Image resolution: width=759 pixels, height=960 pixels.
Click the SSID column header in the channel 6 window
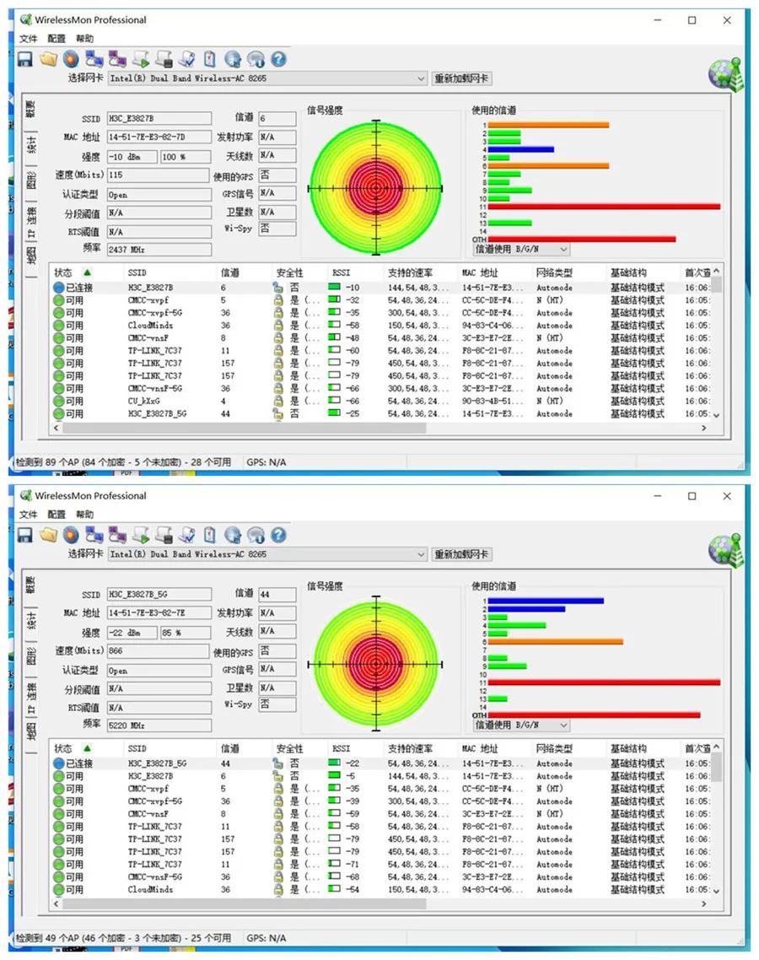137,272
